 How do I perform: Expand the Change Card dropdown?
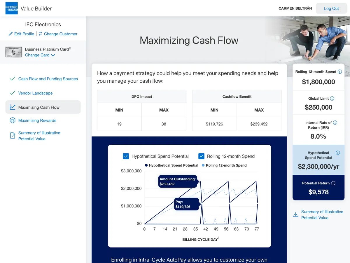pyautogui.click(x=40, y=55)
